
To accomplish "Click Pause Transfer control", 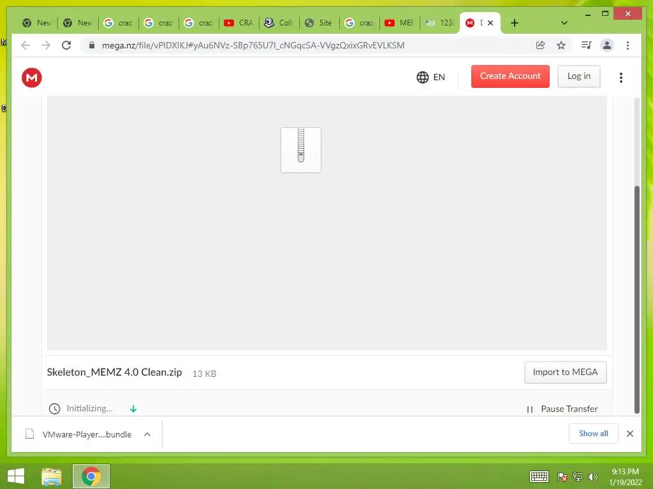I will pos(562,409).
